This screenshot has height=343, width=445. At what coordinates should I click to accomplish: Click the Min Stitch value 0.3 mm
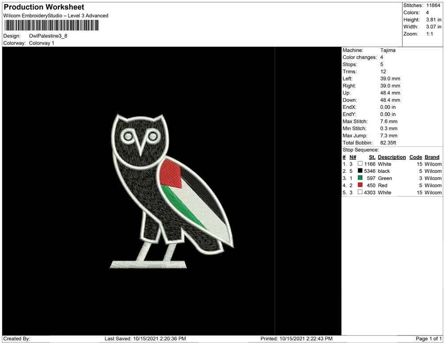click(389, 128)
